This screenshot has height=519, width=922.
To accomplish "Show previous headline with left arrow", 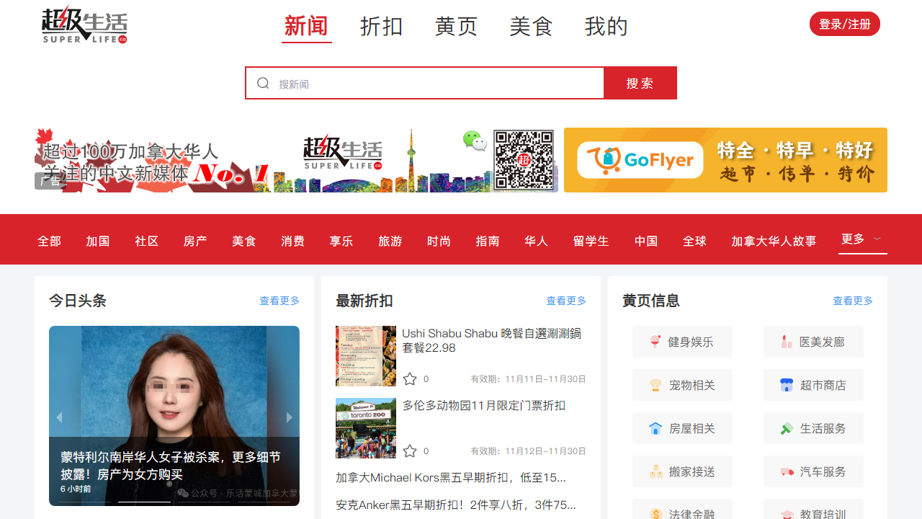I will click(59, 417).
